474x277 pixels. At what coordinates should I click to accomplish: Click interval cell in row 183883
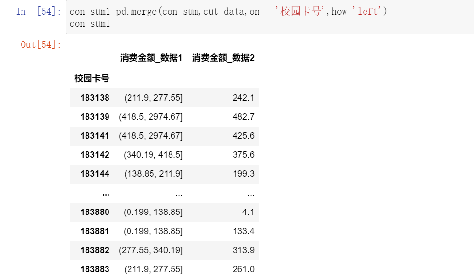pyautogui.click(x=153, y=269)
